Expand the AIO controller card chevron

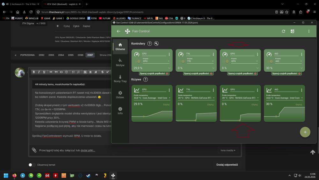(301, 68)
